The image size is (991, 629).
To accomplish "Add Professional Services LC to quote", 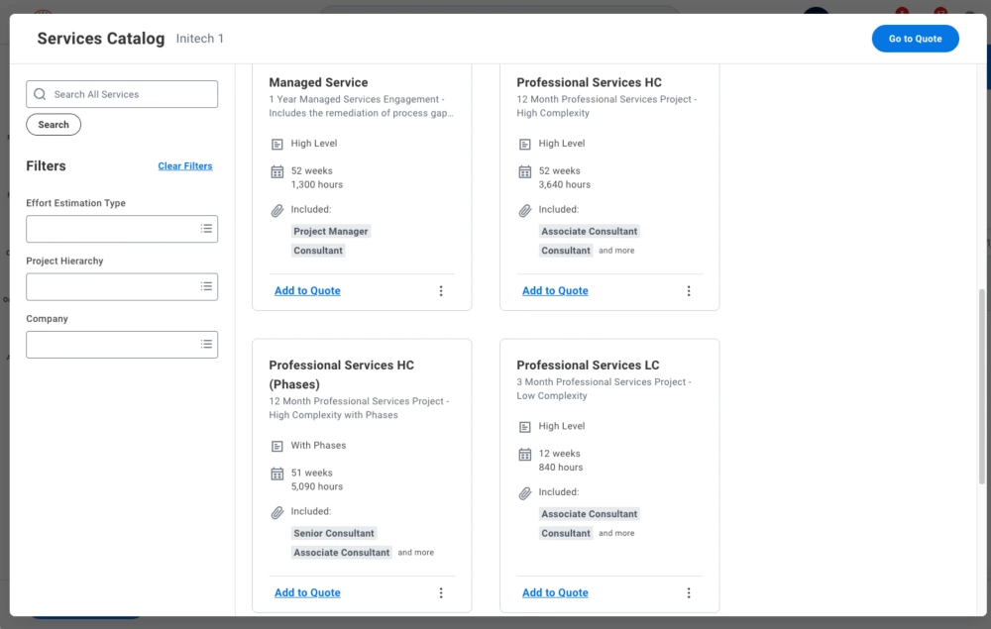I will pos(555,593).
